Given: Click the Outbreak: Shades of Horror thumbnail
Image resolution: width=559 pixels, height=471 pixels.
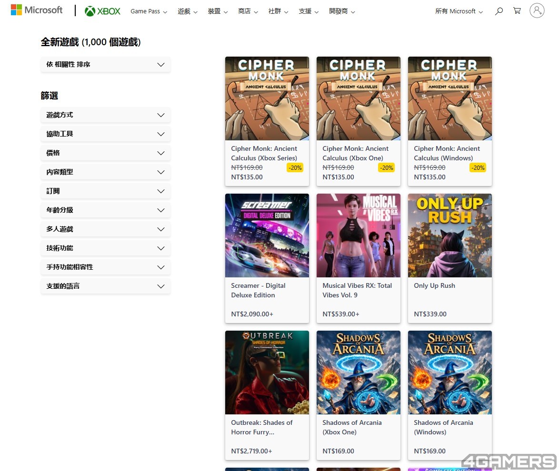Looking at the screenshot, I should 267,373.
